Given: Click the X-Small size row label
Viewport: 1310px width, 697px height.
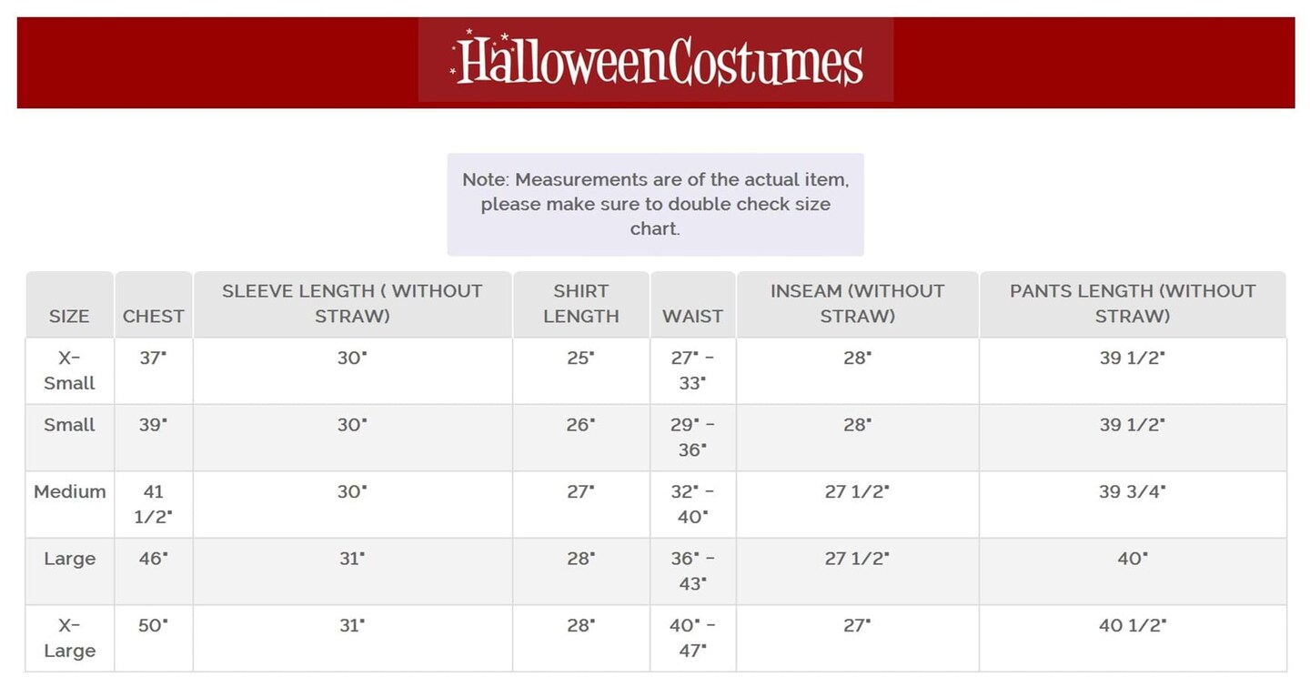Looking at the screenshot, I should (x=69, y=370).
